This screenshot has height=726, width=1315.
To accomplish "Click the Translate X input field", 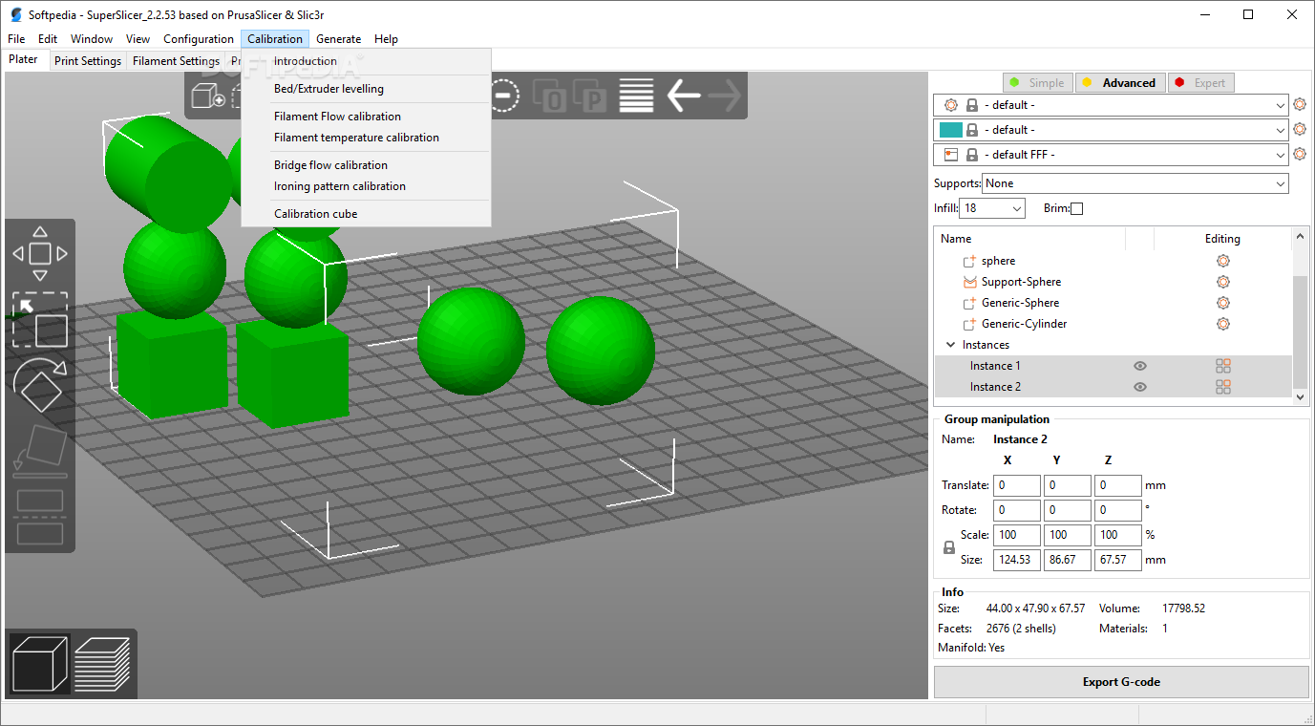I will pyautogui.click(x=1017, y=485).
